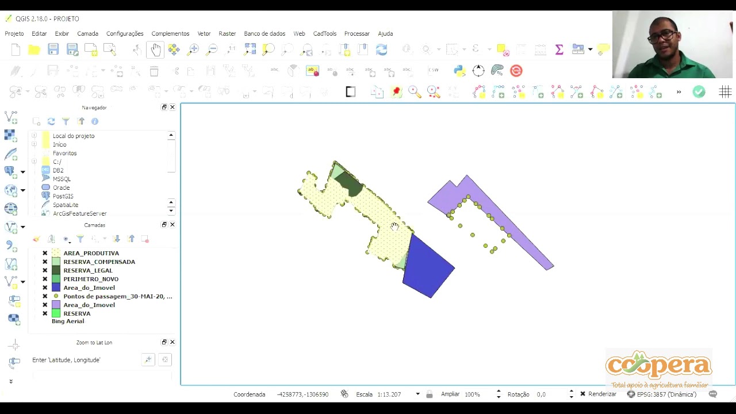
Task: Expand the 'Local do projeto' browser node
Action: [x=34, y=136]
